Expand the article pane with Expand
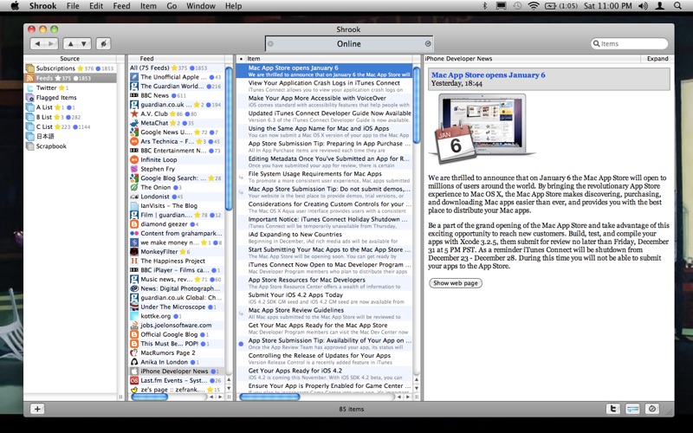The width and height of the screenshot is (693, 433). click(x=657, y=59)
